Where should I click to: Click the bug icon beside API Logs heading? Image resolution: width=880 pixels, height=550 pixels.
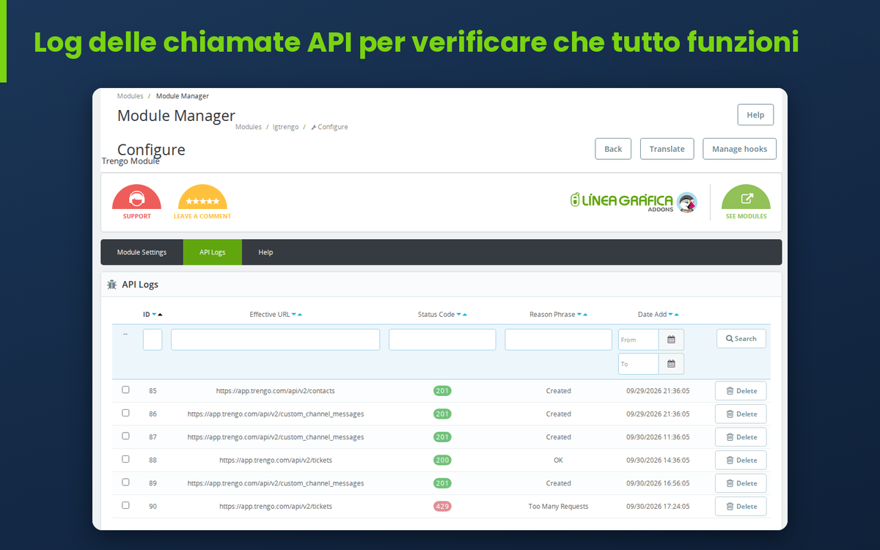pos(111,285)
